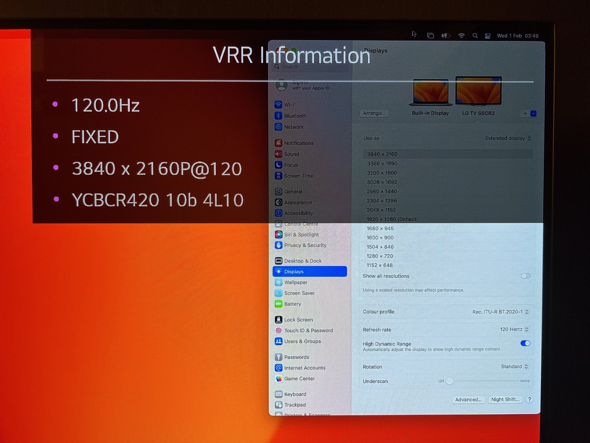Screen dimensions: 590x443
Task: Toggle the Show all resolutions switch
Action: 526,276
